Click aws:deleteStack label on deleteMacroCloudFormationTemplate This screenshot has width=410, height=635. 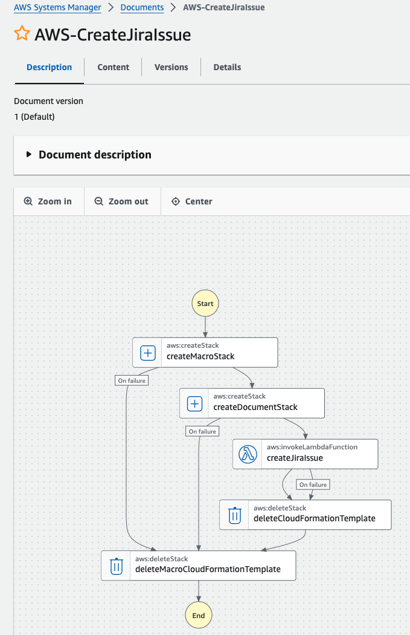click(161, 558)
